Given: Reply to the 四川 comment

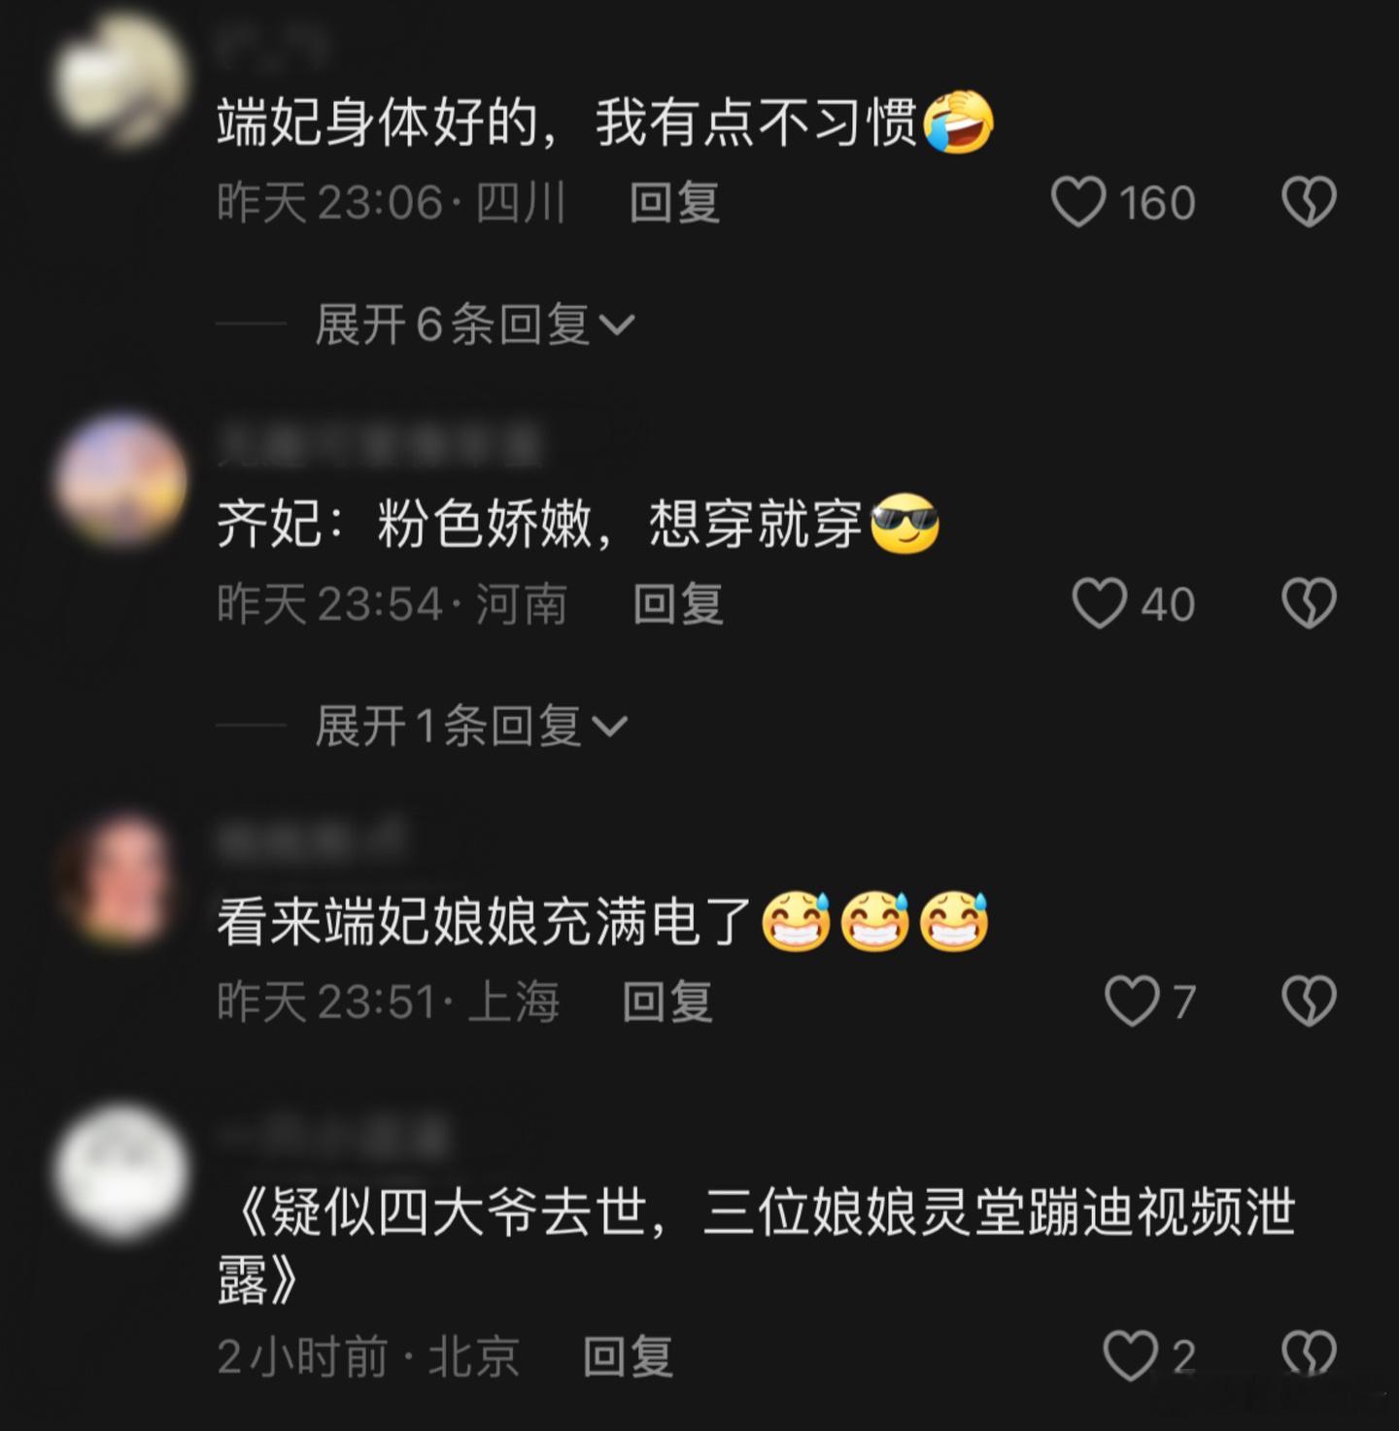Looking at the screenshot, I should coord(674,202).
